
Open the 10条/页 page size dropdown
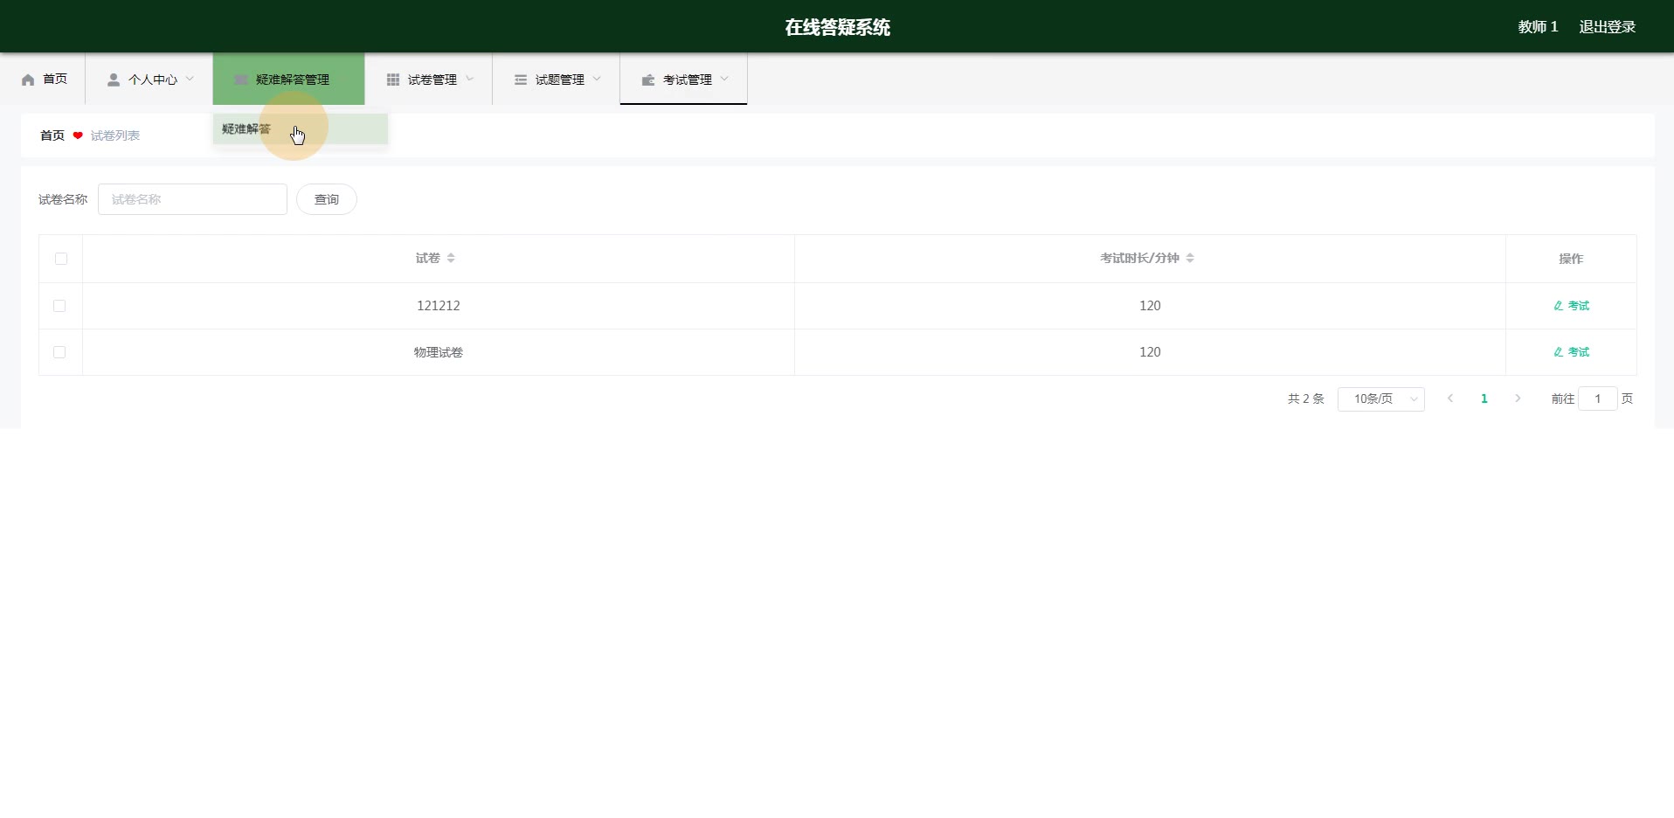coord(1381,399)
